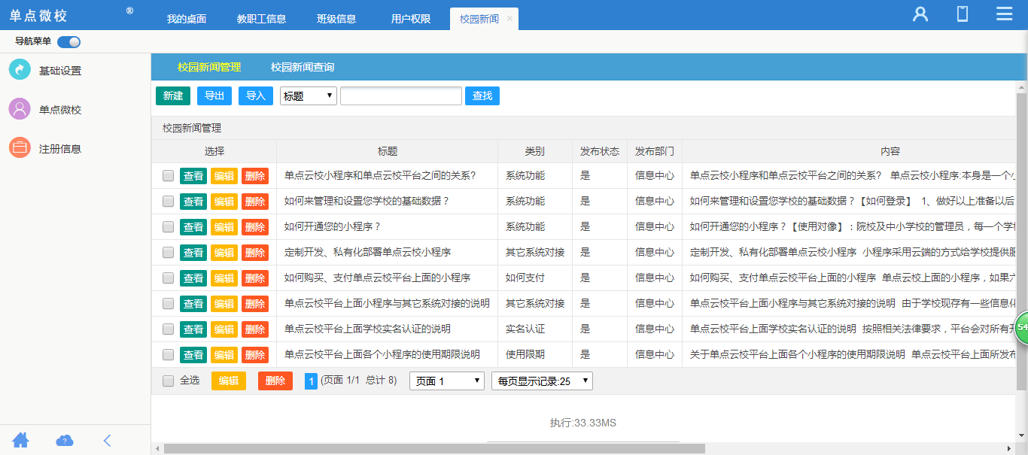Tick the 全选 select-all checkbox

pyautogui.click(x=168, y=381)
